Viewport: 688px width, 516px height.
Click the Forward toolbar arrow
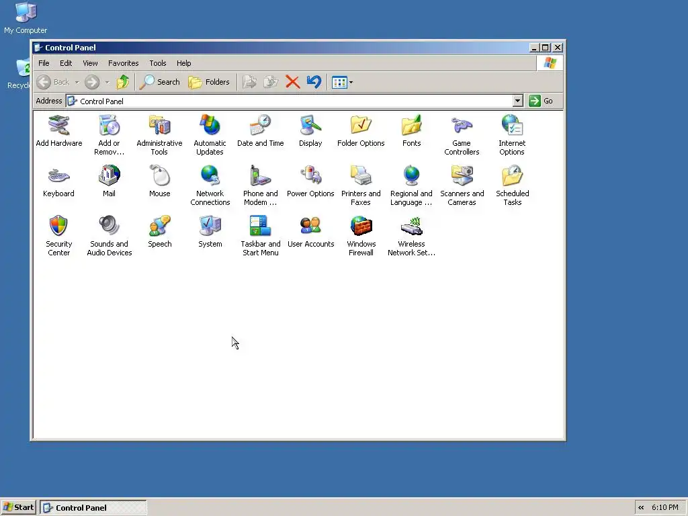tap(92, 82)
